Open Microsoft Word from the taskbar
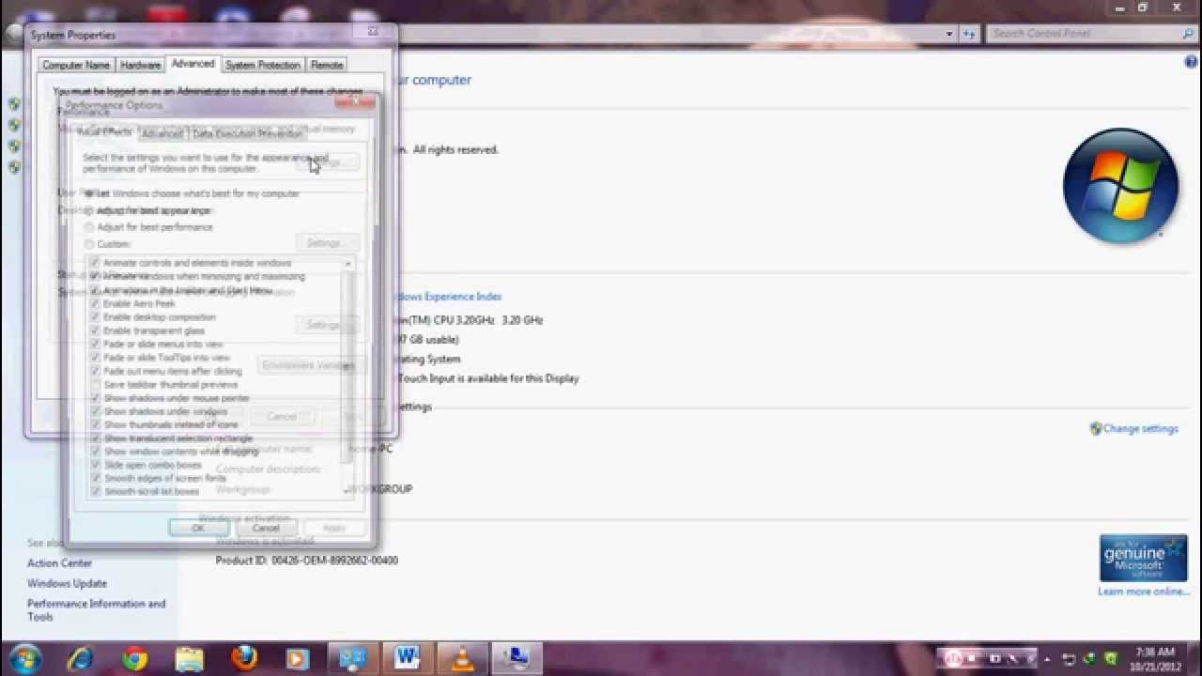 408,658
